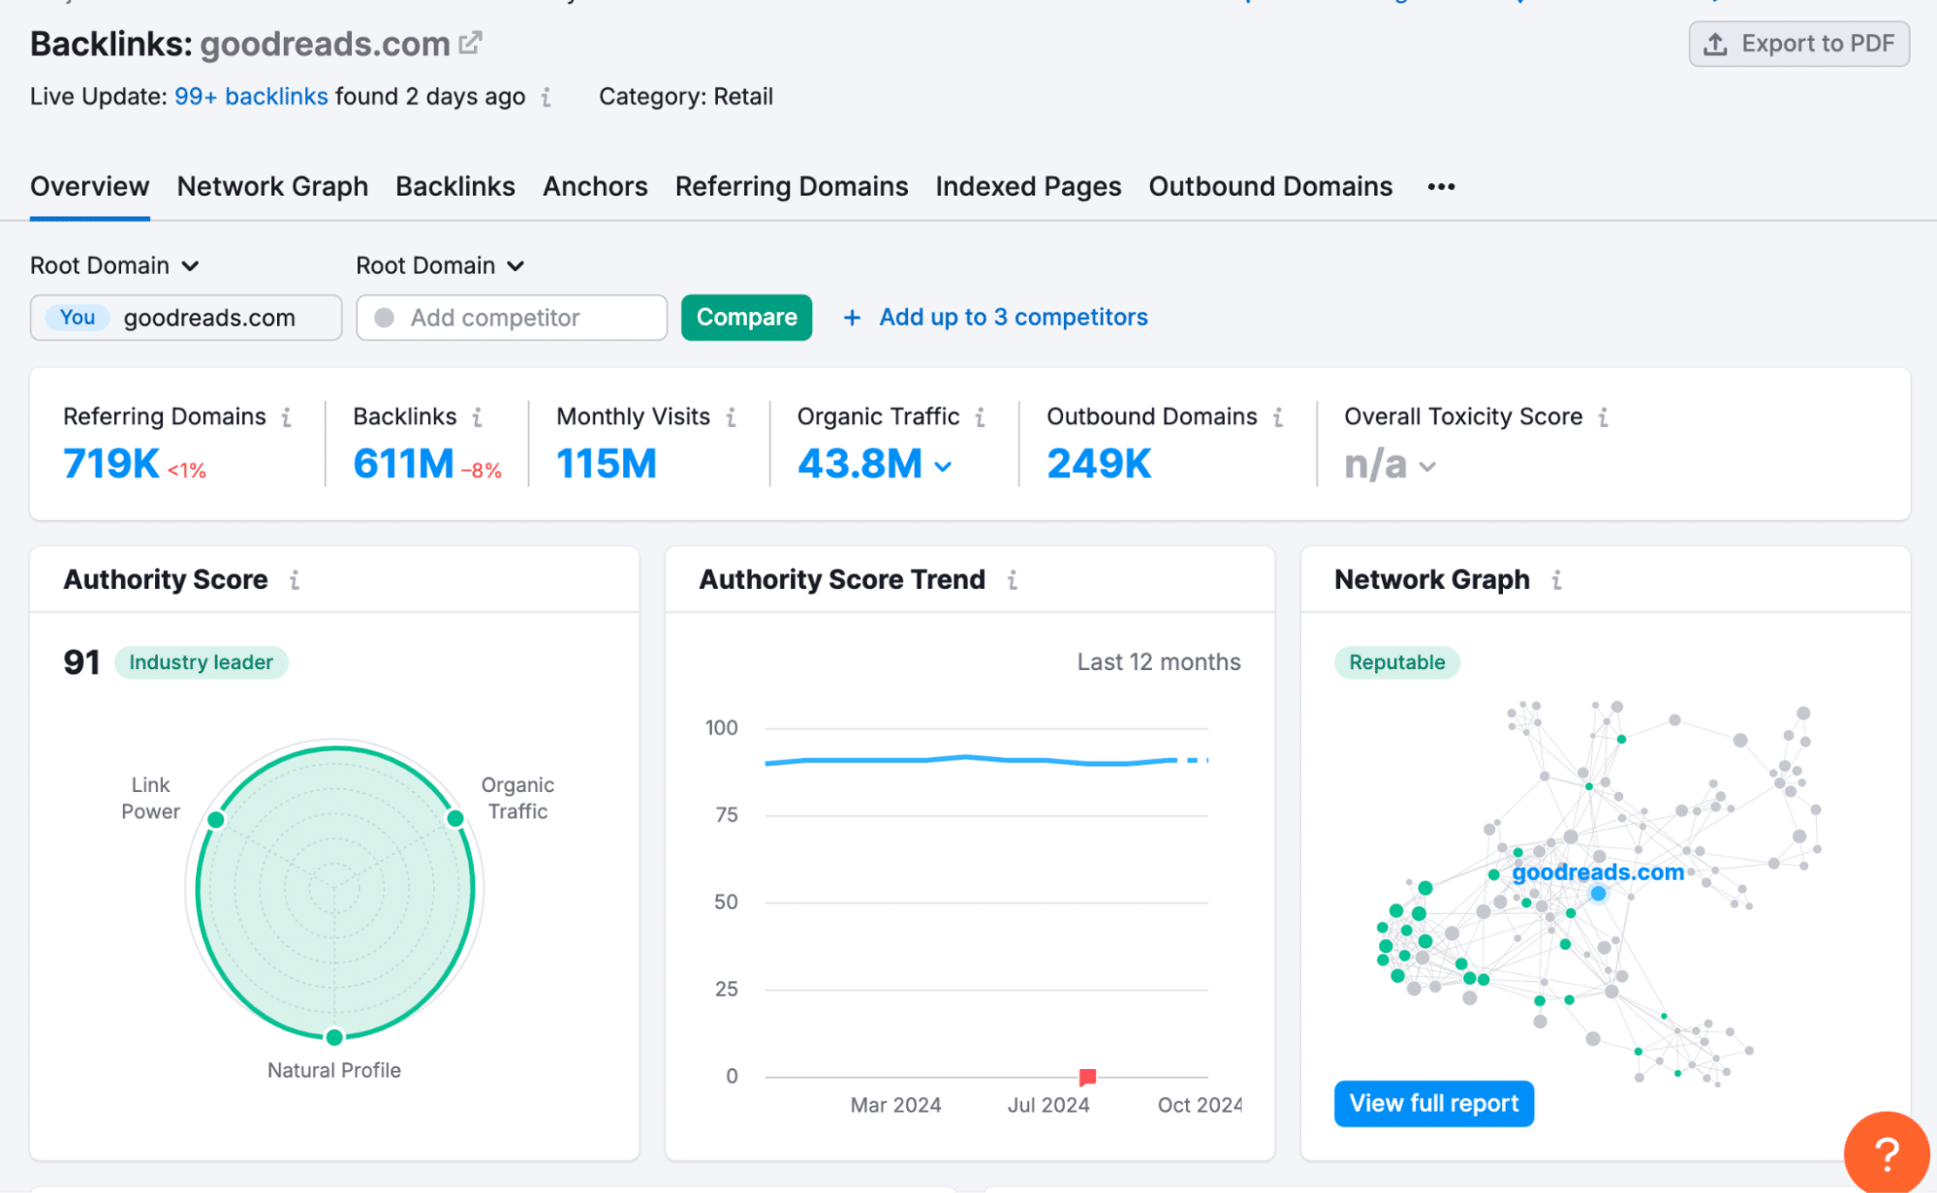Open the 719K referring domains value
The image size is (1937, 1193).
click(111, 464)
